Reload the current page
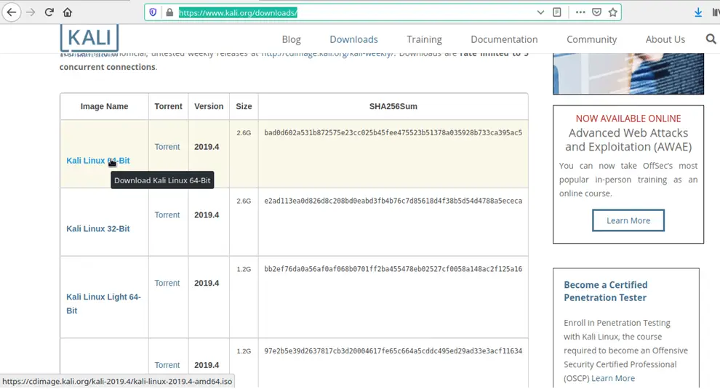The width and height of the screenshot is (720, 389). (49, 12)
